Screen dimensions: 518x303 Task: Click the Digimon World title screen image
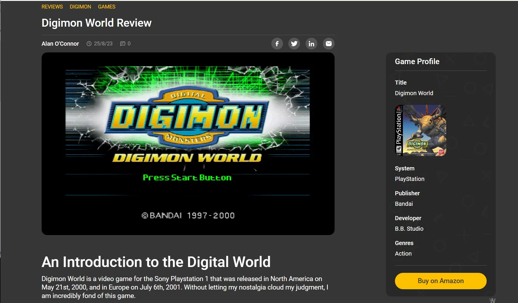[188, 144]
